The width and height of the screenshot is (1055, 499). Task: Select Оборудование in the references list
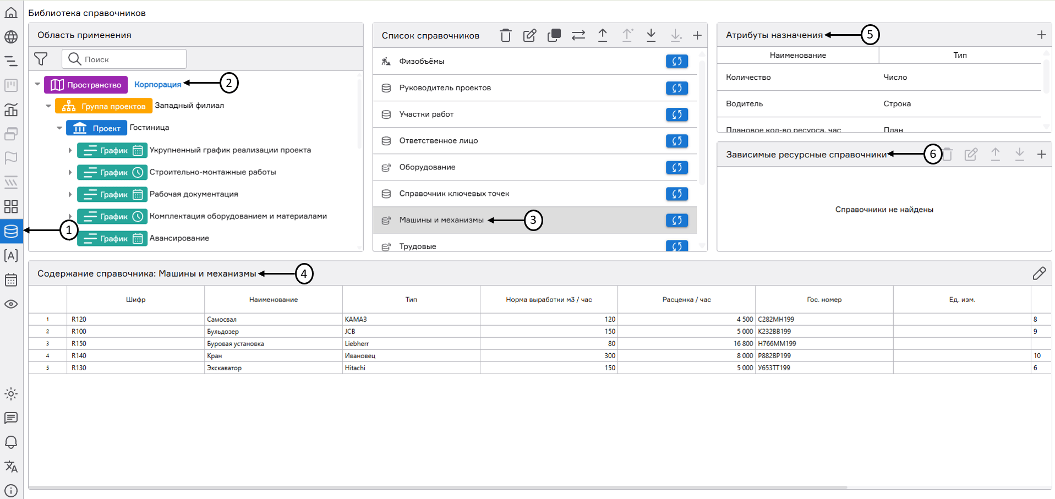click(x=427, y=167)
